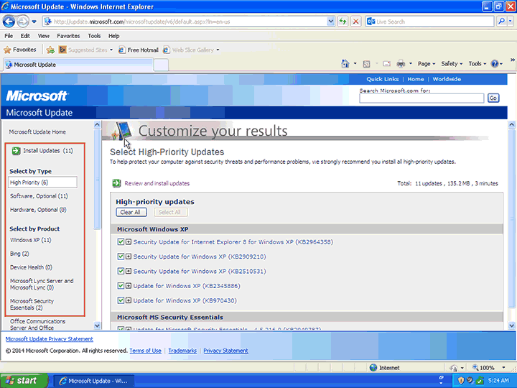This screenshot has width=517, height=388.
Task: Expand details for KB2909210 update
Action: [129, 257]
